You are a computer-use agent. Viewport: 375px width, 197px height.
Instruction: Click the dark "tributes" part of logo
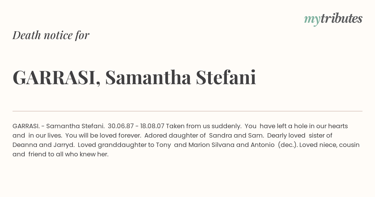coord(342,19)
